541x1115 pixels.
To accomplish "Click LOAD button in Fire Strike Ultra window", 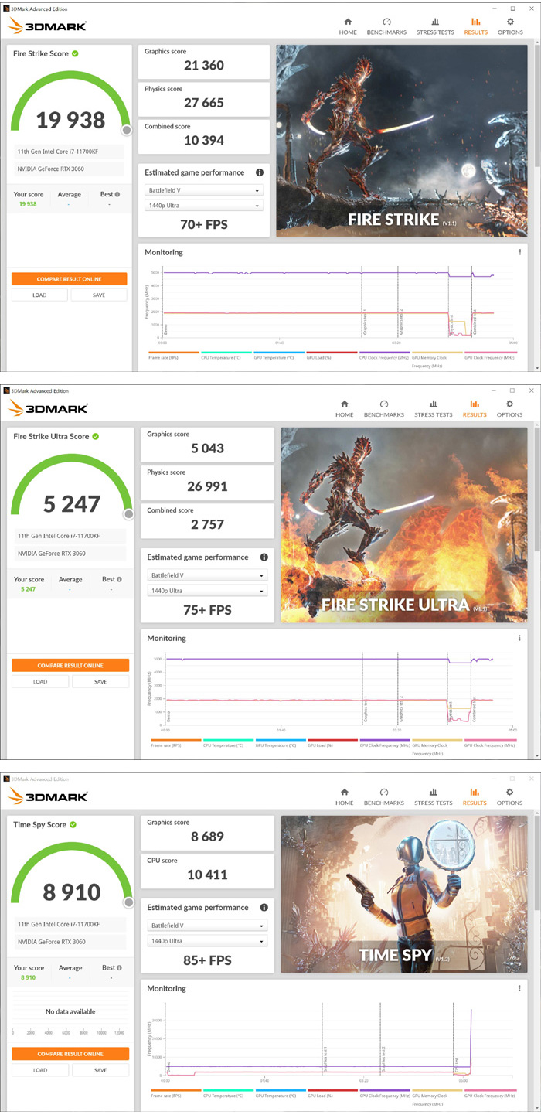I will [x=40, y=682].
